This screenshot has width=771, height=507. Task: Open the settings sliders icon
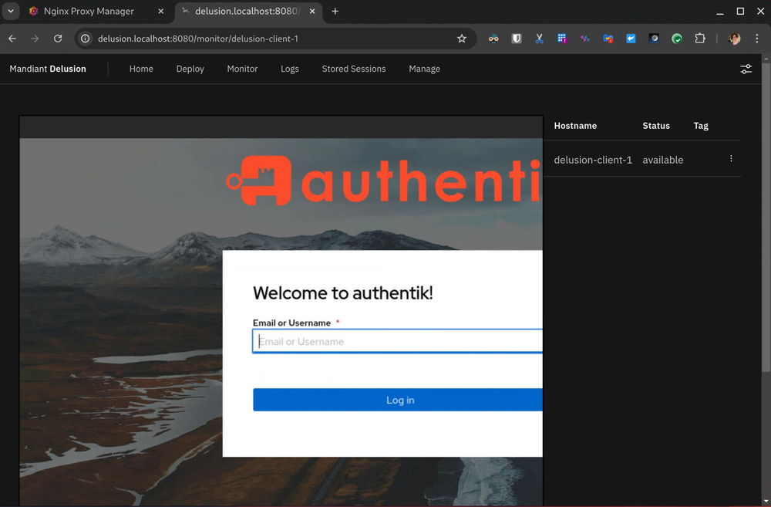pos(746,69)
